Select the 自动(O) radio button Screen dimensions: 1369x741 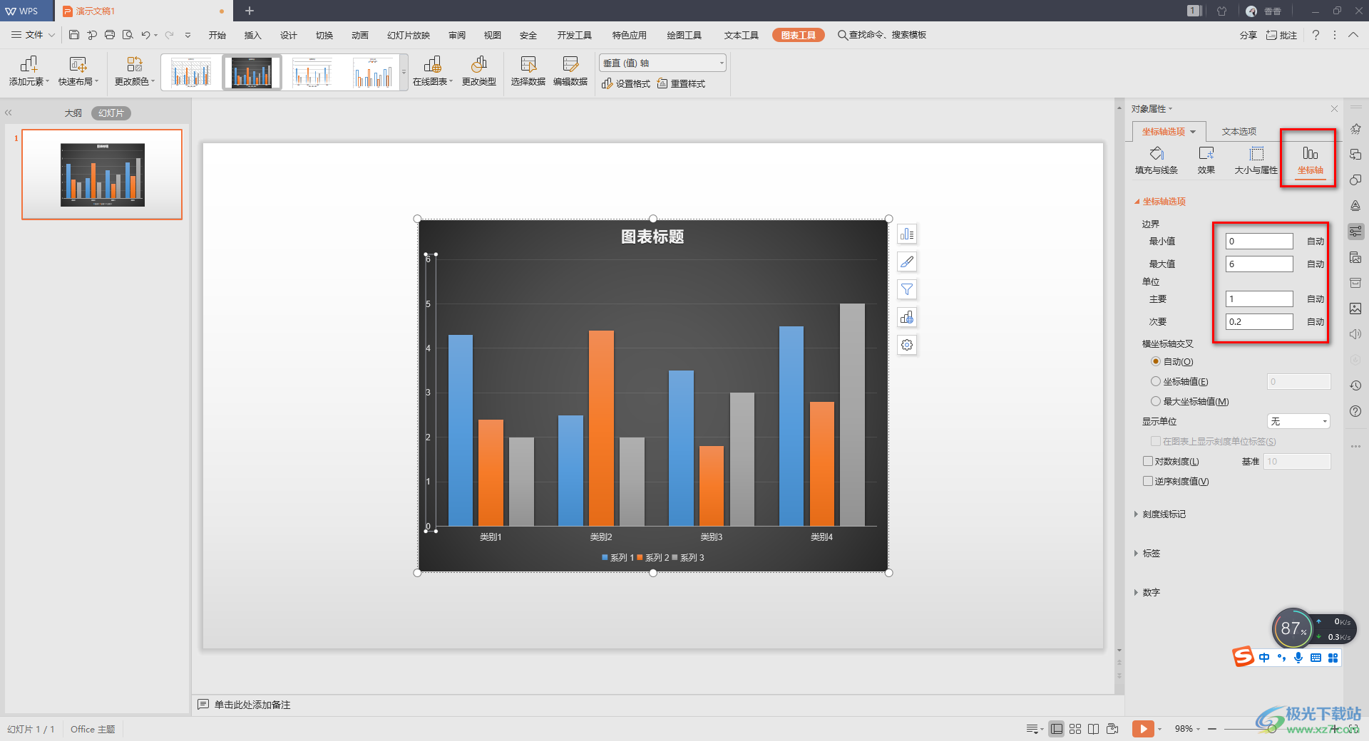coord(1156,362)
